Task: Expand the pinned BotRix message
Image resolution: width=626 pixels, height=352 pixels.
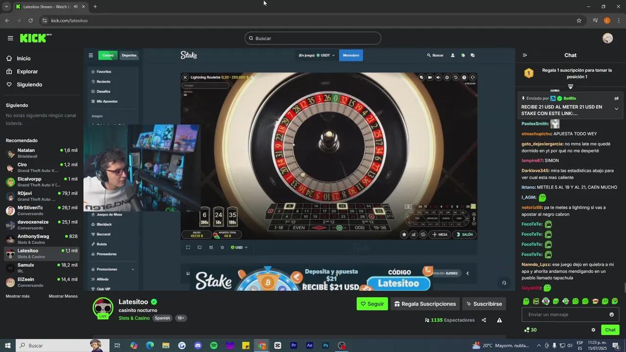Action: coord(616,109)
